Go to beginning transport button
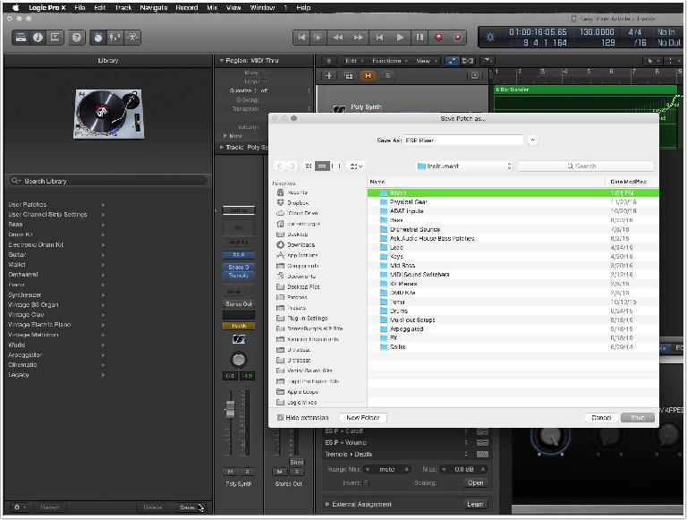Screen dimensions: 687x520 point(301,38)
